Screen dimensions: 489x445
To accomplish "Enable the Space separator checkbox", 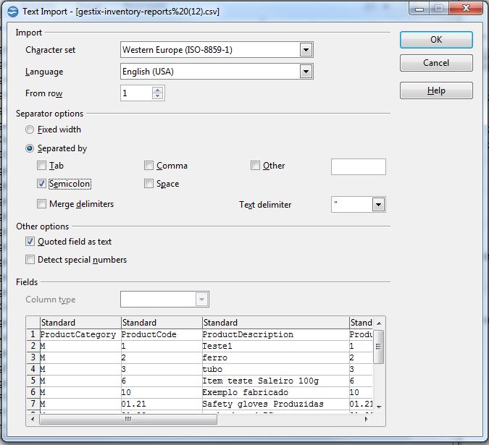I will click(x=149, y=184).
